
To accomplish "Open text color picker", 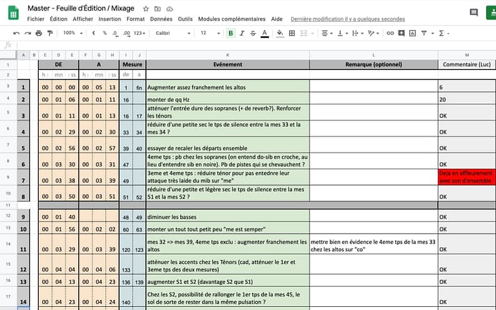I will (x=265, y=33).
